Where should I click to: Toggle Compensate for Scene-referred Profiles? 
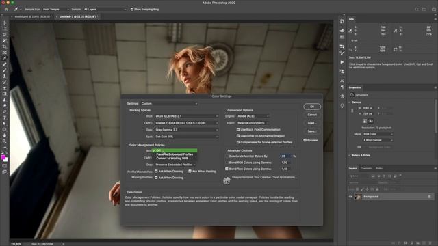(238, 142)
